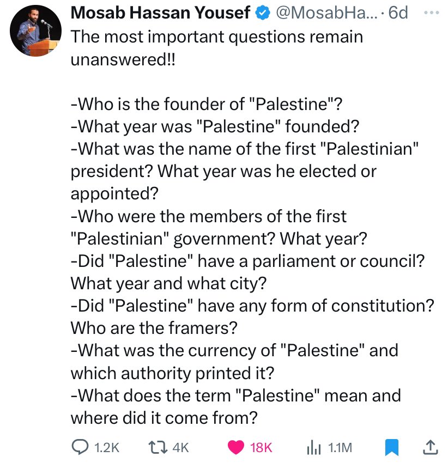
Task: Click the 1.1M views count
Action: tap(340, 448)
